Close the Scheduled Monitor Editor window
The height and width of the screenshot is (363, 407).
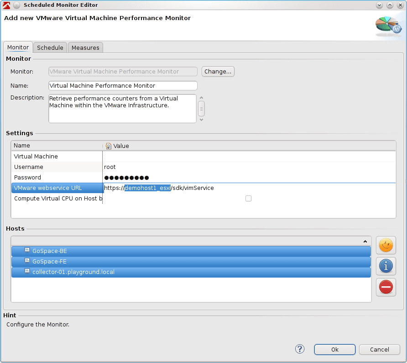(400, 5)
